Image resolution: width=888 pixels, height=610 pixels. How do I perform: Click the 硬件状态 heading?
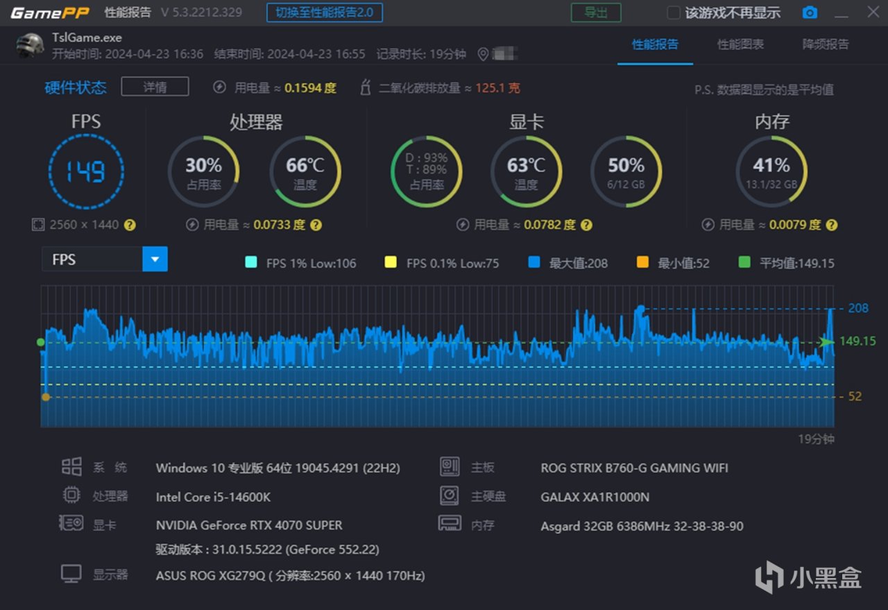pyautogui.click(x=76, y=87)
